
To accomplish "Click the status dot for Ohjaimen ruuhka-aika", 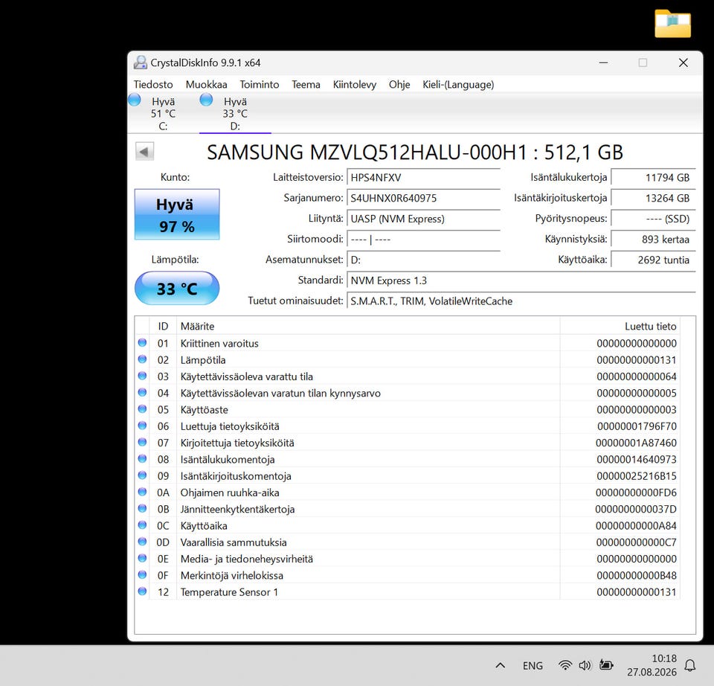I will pyautogui.click(x=143, y=492).
